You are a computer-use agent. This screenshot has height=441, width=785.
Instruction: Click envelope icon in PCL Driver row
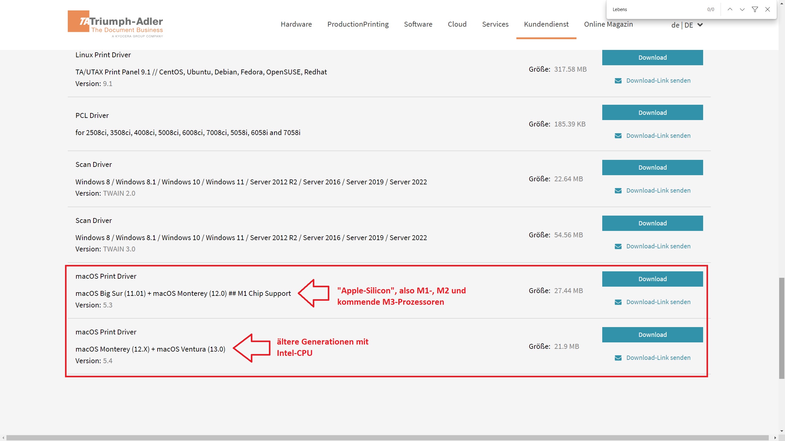[618, 136]
